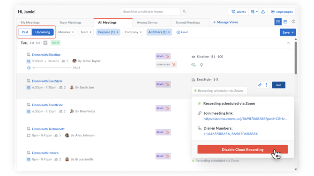Image resolution: width=314 pixels, height=176 pixels.
Task: Open Demo with Initech meeting
Action: (x=45, y=153)
